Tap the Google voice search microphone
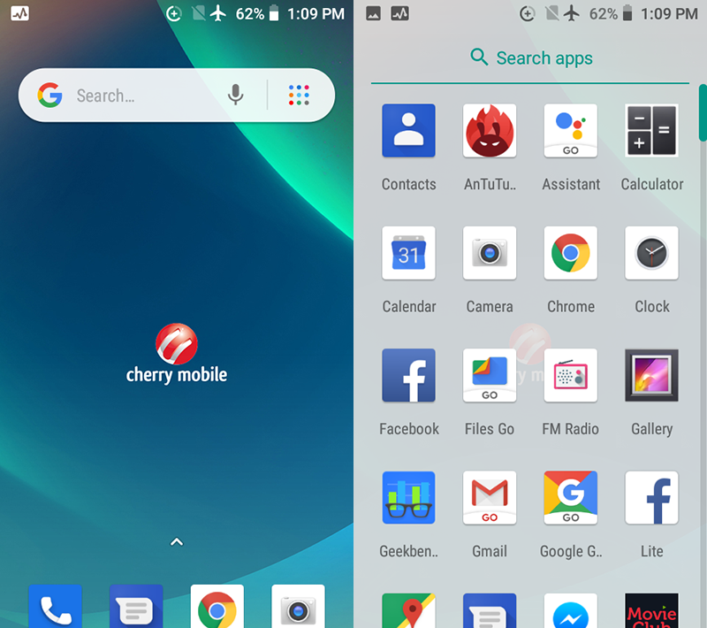The width and height of the screenshot is (707, 628). [235, 95]
